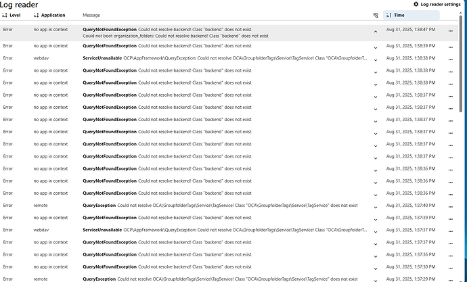Click the Message column header
The height and width of the screenshot is (282, 467).
click(91, 15)
